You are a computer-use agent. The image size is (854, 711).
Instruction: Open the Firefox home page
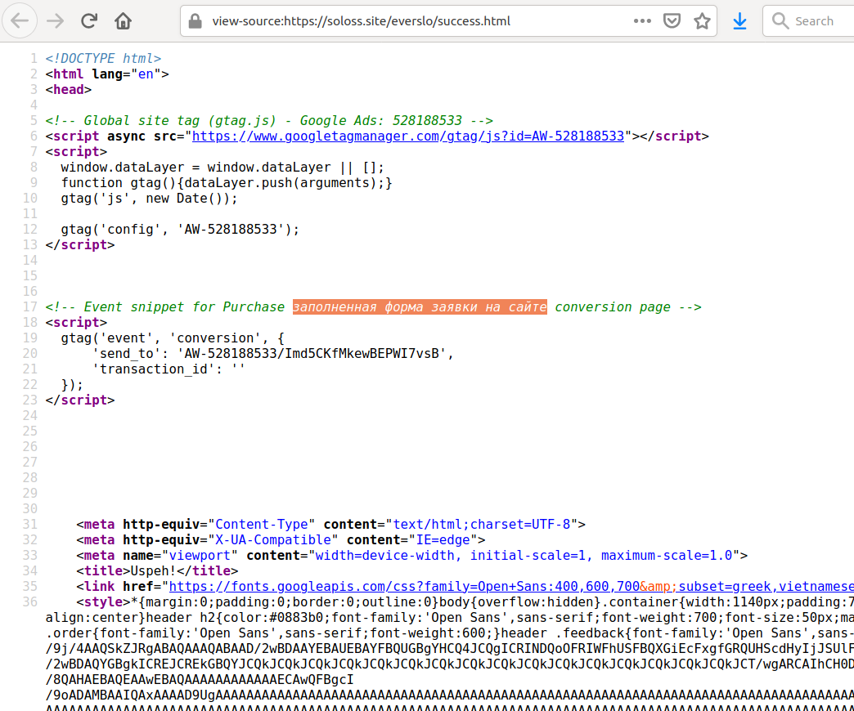pos(123,21)
